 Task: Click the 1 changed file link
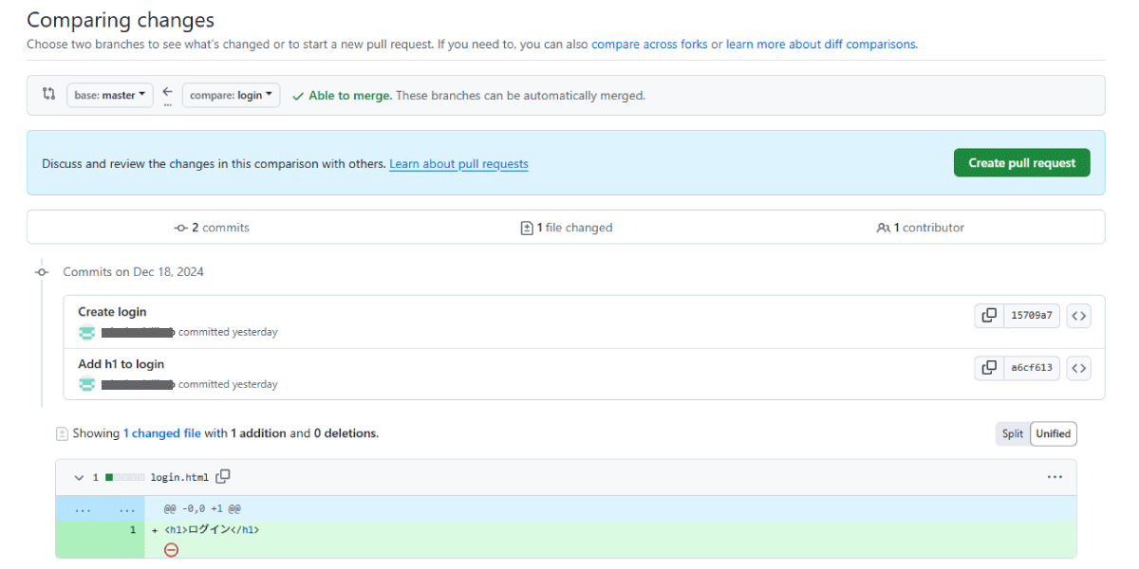point(162,433)
